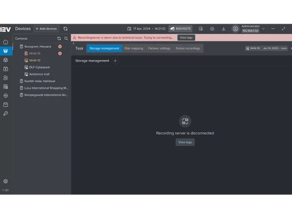Screen dimensions: 292x219
Task: Click the 800/10575 camera count badge
Action: [x=180, y=29]
